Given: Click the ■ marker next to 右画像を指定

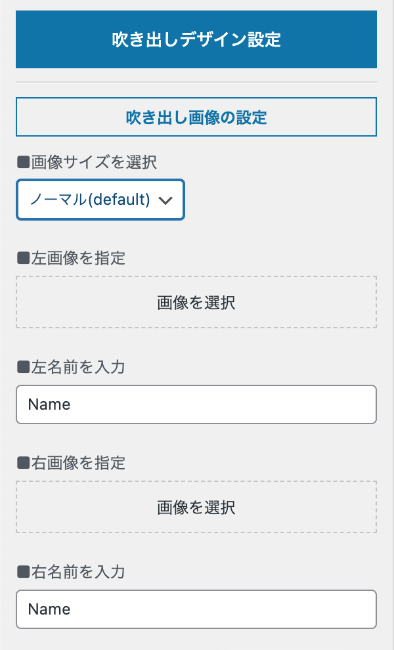Looking at the screenshot, I should (21, 463).
